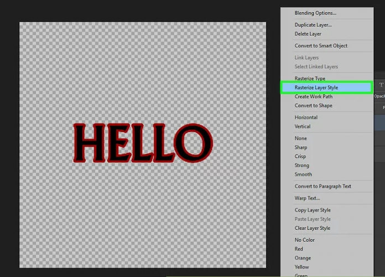385x277 pixels.
Task: Pick Crisp anti-aliasing option
Action: [300, 156]
